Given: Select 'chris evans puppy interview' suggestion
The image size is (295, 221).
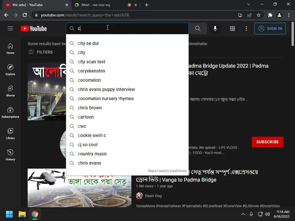Looking at the screenshot, I should click(127, 89).
